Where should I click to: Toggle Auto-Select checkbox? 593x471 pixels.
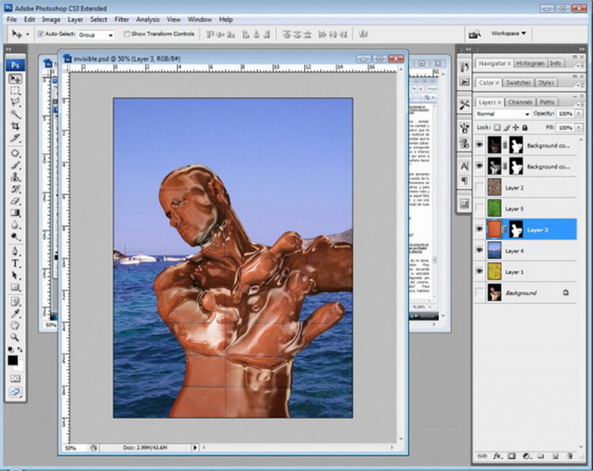click(41, 34)
